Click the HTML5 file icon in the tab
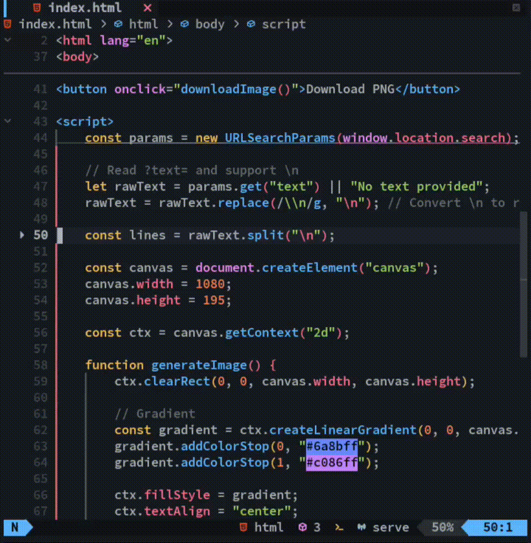The image size is (531, 543). tap(37, 8)
